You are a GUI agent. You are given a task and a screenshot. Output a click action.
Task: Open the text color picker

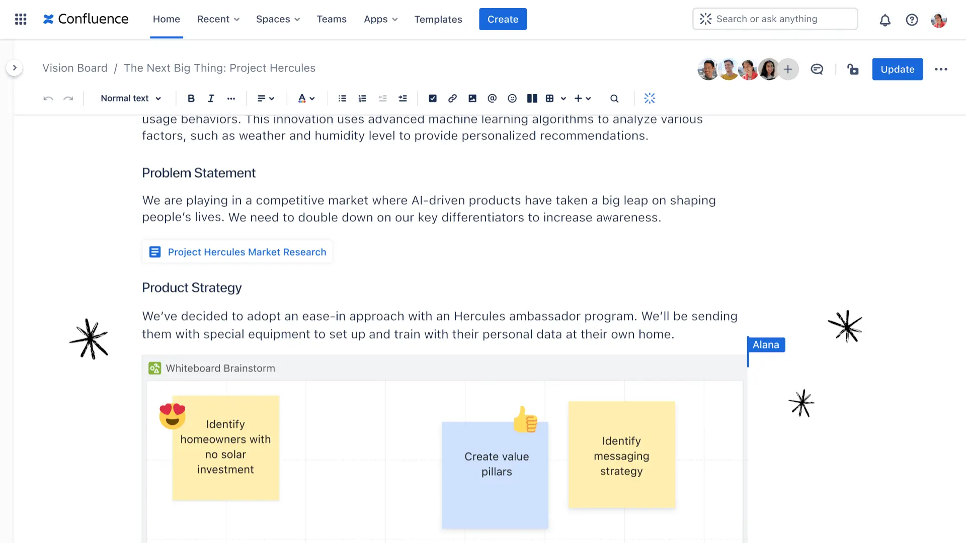[306, 99]
